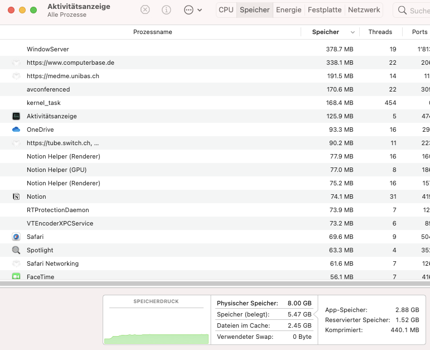The width and height of the screenshot is (430, 350).
Task: Click the OneDrive cloud icon
Action: (16, 130)
